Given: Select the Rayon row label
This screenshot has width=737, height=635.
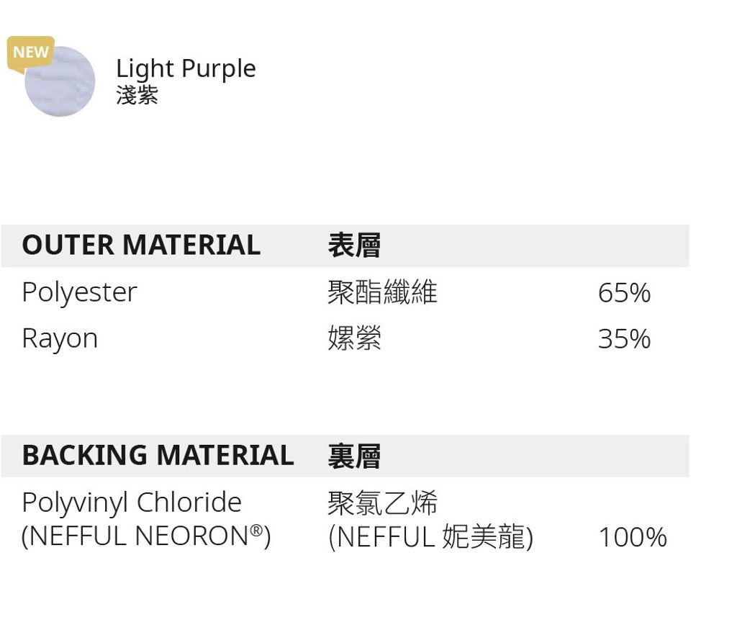Looking at the screenshot, I should tap(60, 338).
